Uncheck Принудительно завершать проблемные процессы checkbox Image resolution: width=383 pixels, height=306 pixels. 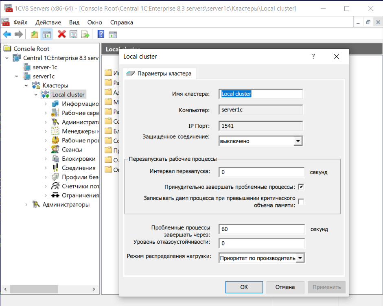301,187
